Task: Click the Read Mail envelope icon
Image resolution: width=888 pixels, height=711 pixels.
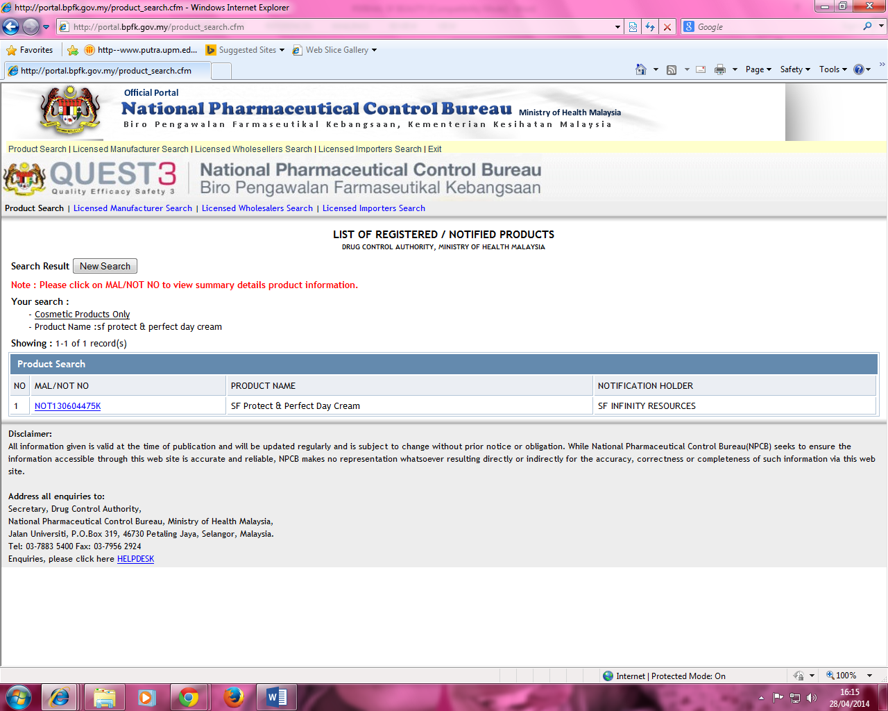Action: point(701,69)
